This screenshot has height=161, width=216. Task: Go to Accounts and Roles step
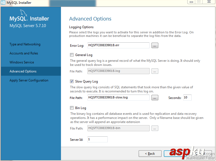pos(24,53)
